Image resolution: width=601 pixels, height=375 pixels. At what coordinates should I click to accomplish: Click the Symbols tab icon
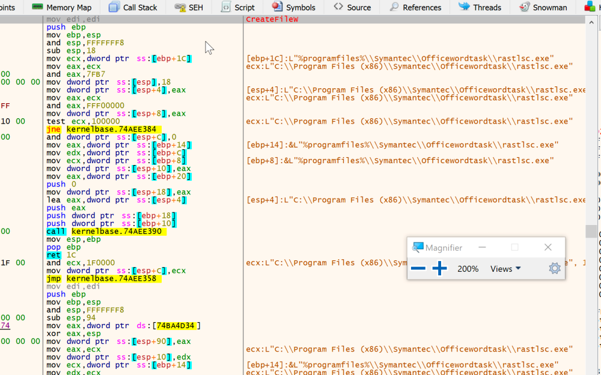coord(277,7)
